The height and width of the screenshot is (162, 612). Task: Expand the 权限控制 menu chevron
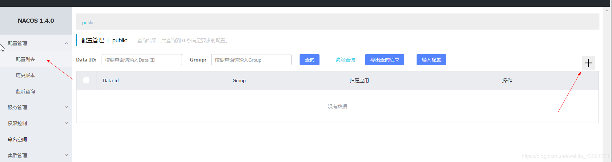pos(67,123)
